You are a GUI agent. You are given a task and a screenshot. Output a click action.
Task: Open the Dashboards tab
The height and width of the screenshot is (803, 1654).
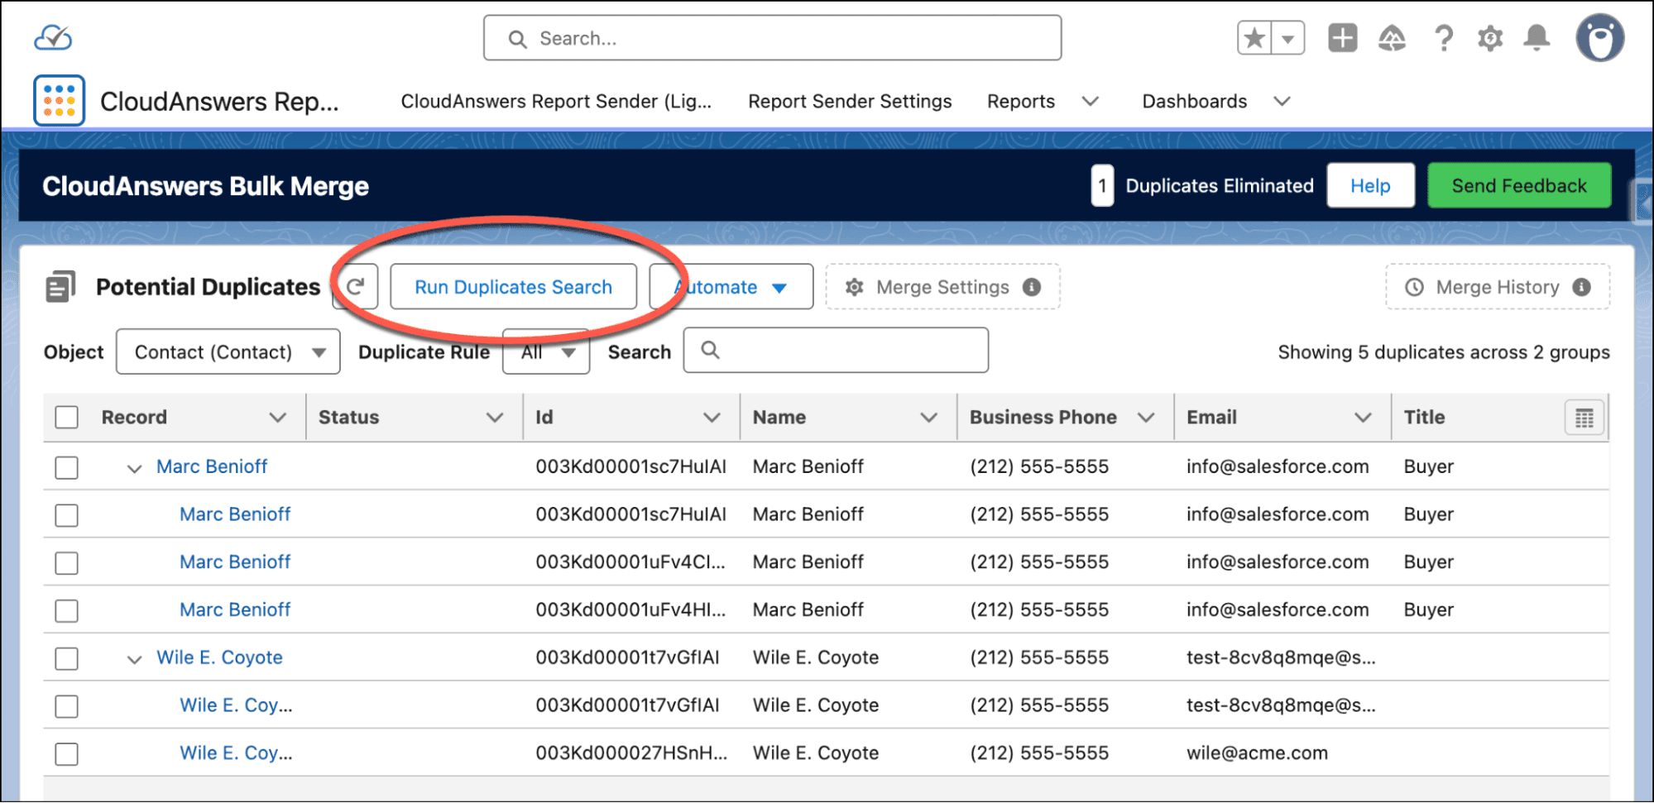point(1194,101)
